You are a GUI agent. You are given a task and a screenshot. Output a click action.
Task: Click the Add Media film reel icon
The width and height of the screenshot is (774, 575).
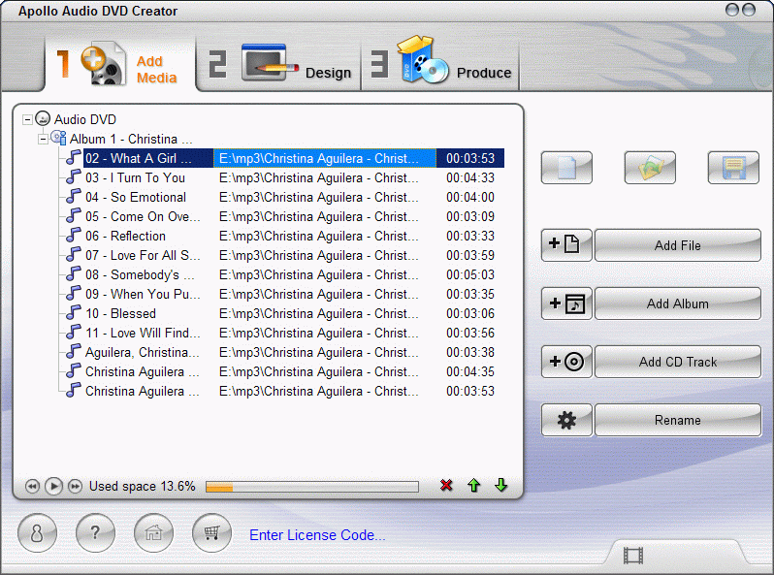coord(103,63)
